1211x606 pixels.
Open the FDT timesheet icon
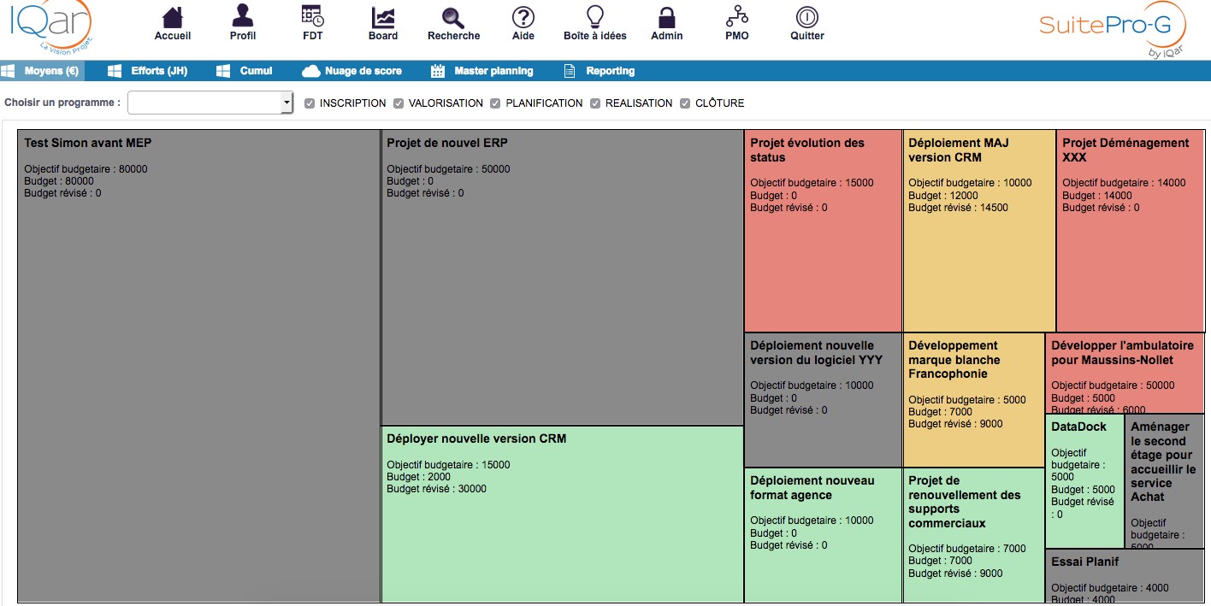point(313,17)
